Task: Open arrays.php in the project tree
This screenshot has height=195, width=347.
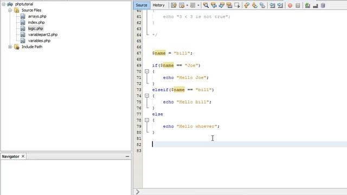Action: [x=37, y=16]
